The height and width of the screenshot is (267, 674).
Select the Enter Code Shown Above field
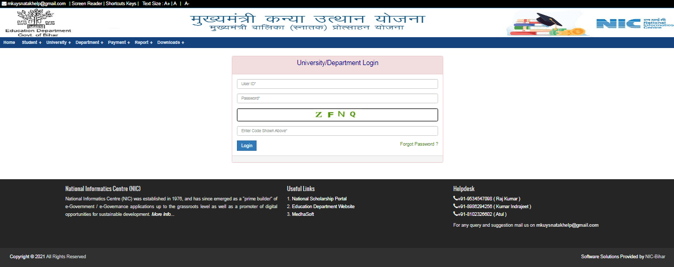pos(337,131)
